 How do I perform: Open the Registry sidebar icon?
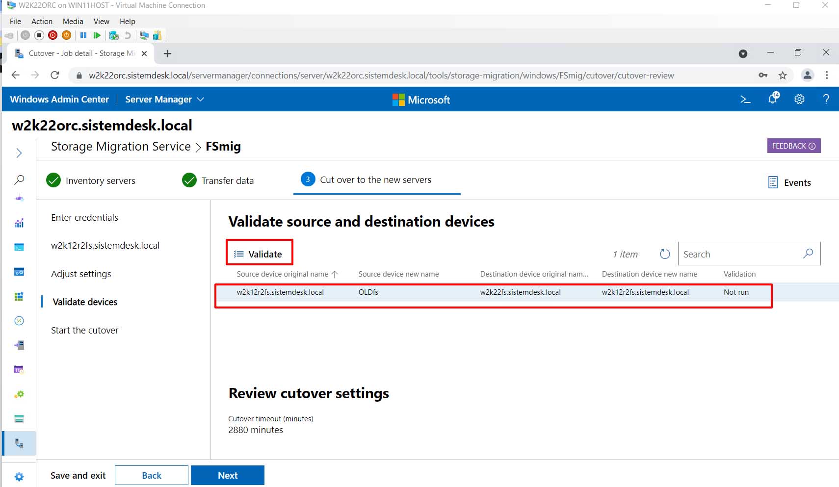tap(19, 296)
